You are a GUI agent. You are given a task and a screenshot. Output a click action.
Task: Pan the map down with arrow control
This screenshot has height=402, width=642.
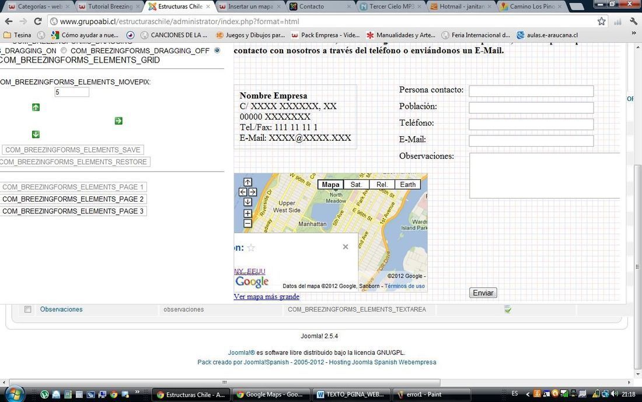click(247, 202)
